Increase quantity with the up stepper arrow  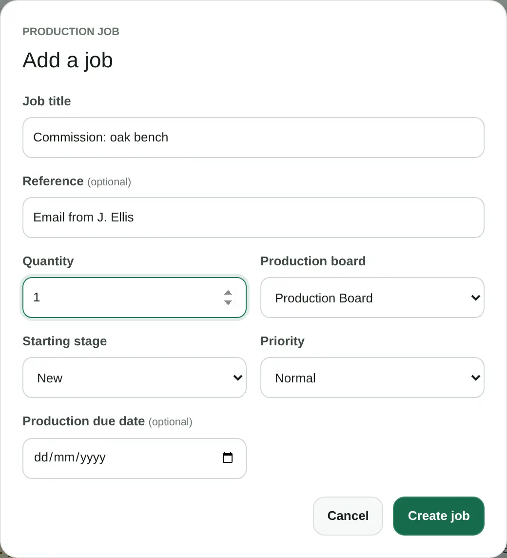point(228,293)
